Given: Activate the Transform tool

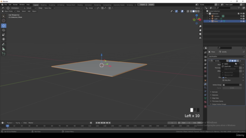Looking at the screenshot, I should [3, 39].
